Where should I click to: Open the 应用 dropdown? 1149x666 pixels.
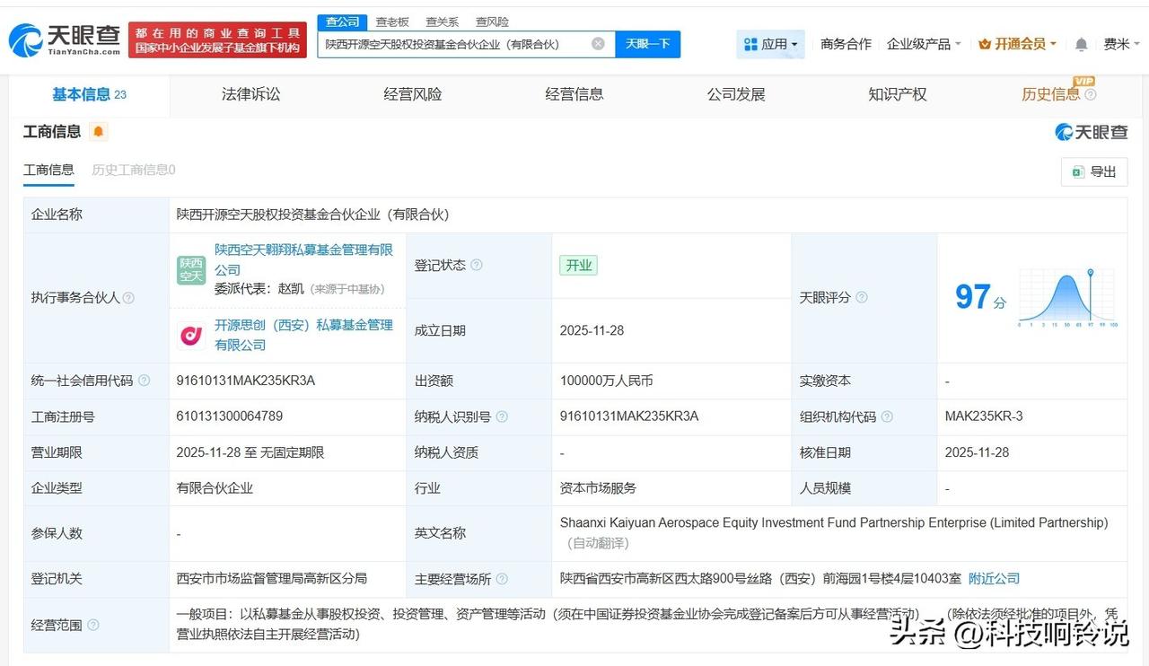point(768,43)
